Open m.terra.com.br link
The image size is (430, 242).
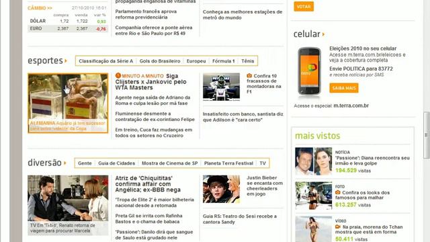pyautogui.click(x=351, y=106)
